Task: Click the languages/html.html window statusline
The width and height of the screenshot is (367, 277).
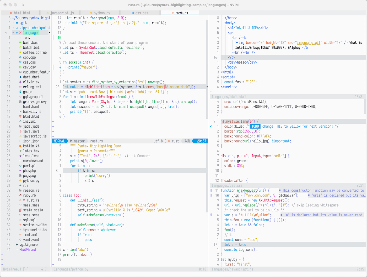Action: pyautogui.click(x=288, y=97)
